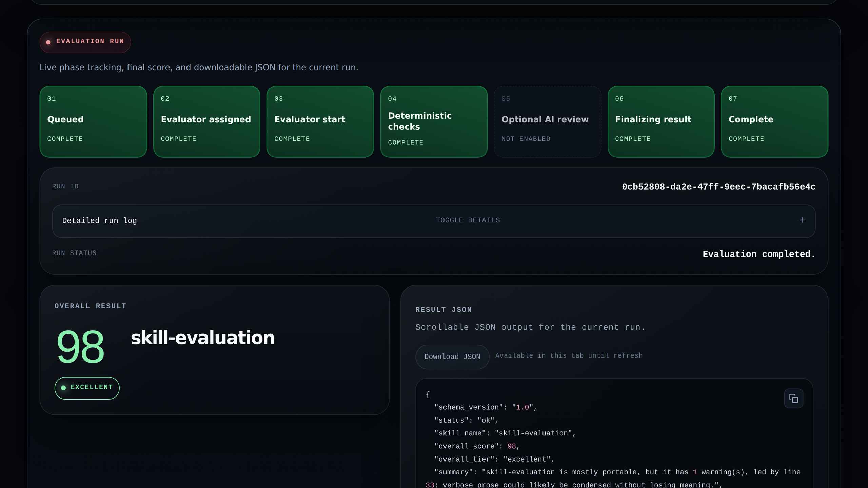Viewport: 868px width, 488px height.
Task: Expand the run log with the plus icon
Action: pyautogui.click(x=802, y=220)
